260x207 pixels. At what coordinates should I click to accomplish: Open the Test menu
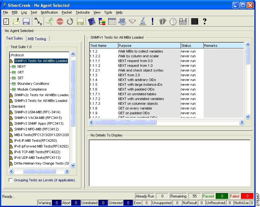click(x=34, y=12)
